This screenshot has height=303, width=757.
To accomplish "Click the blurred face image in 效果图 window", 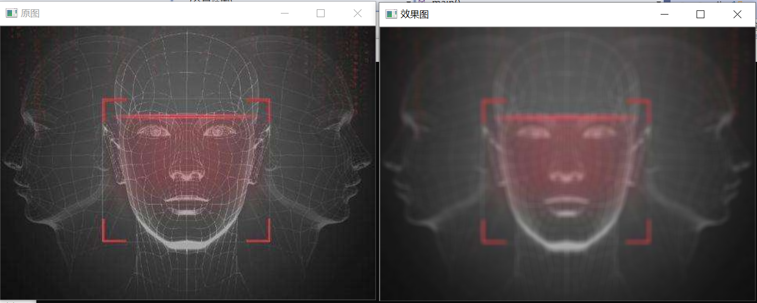I will point(567,164).
